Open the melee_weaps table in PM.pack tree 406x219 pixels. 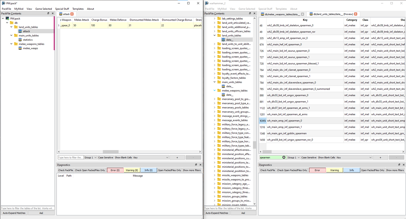pyautogui.click(x=30, y=48)
